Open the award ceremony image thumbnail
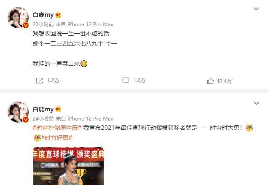Screen dimensions: 268x185 [x=68, y=166]
